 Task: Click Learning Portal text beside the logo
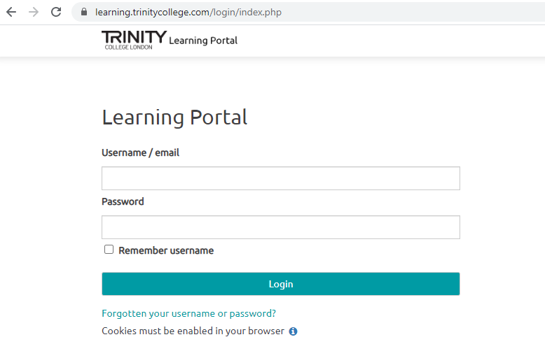pyautogui.click(x=203, y=41)
